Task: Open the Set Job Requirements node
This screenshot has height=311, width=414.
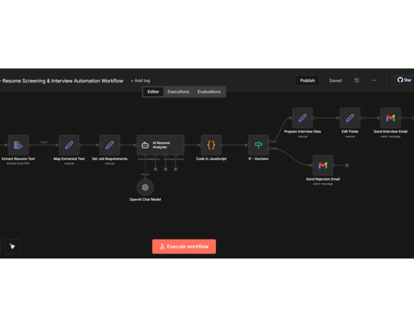Action: point(110,145)
